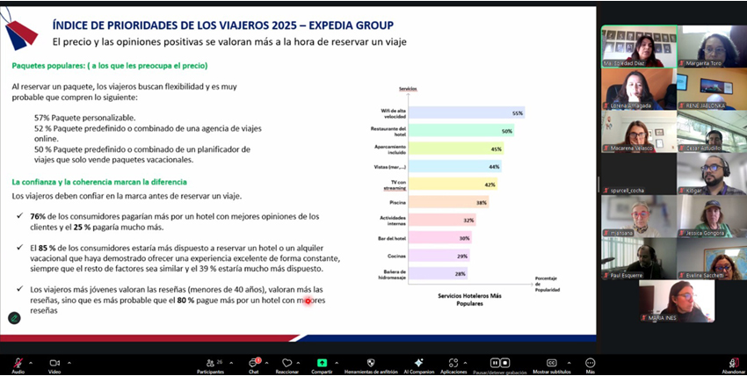Viewport: 747px width, 376px height.
Task: Toggle the Video camera button
Action: (54, 362)
